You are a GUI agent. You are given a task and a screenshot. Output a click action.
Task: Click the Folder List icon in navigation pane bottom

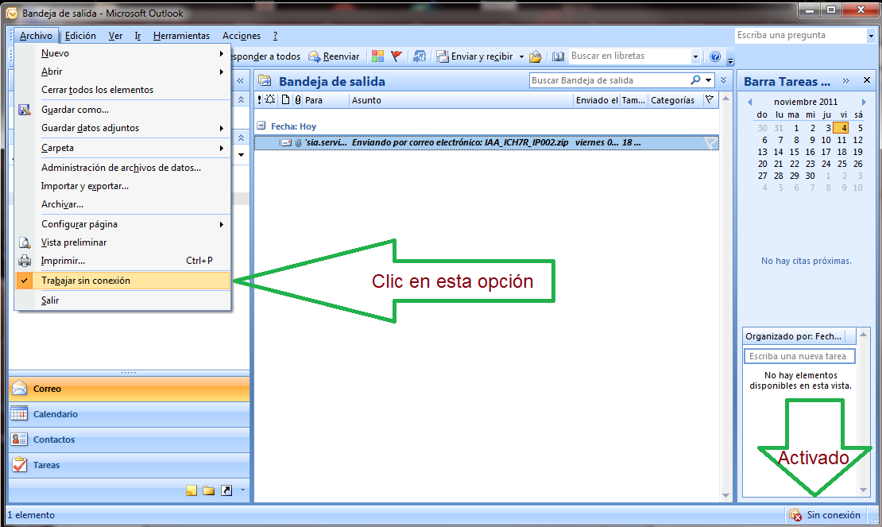click(209, 490)
